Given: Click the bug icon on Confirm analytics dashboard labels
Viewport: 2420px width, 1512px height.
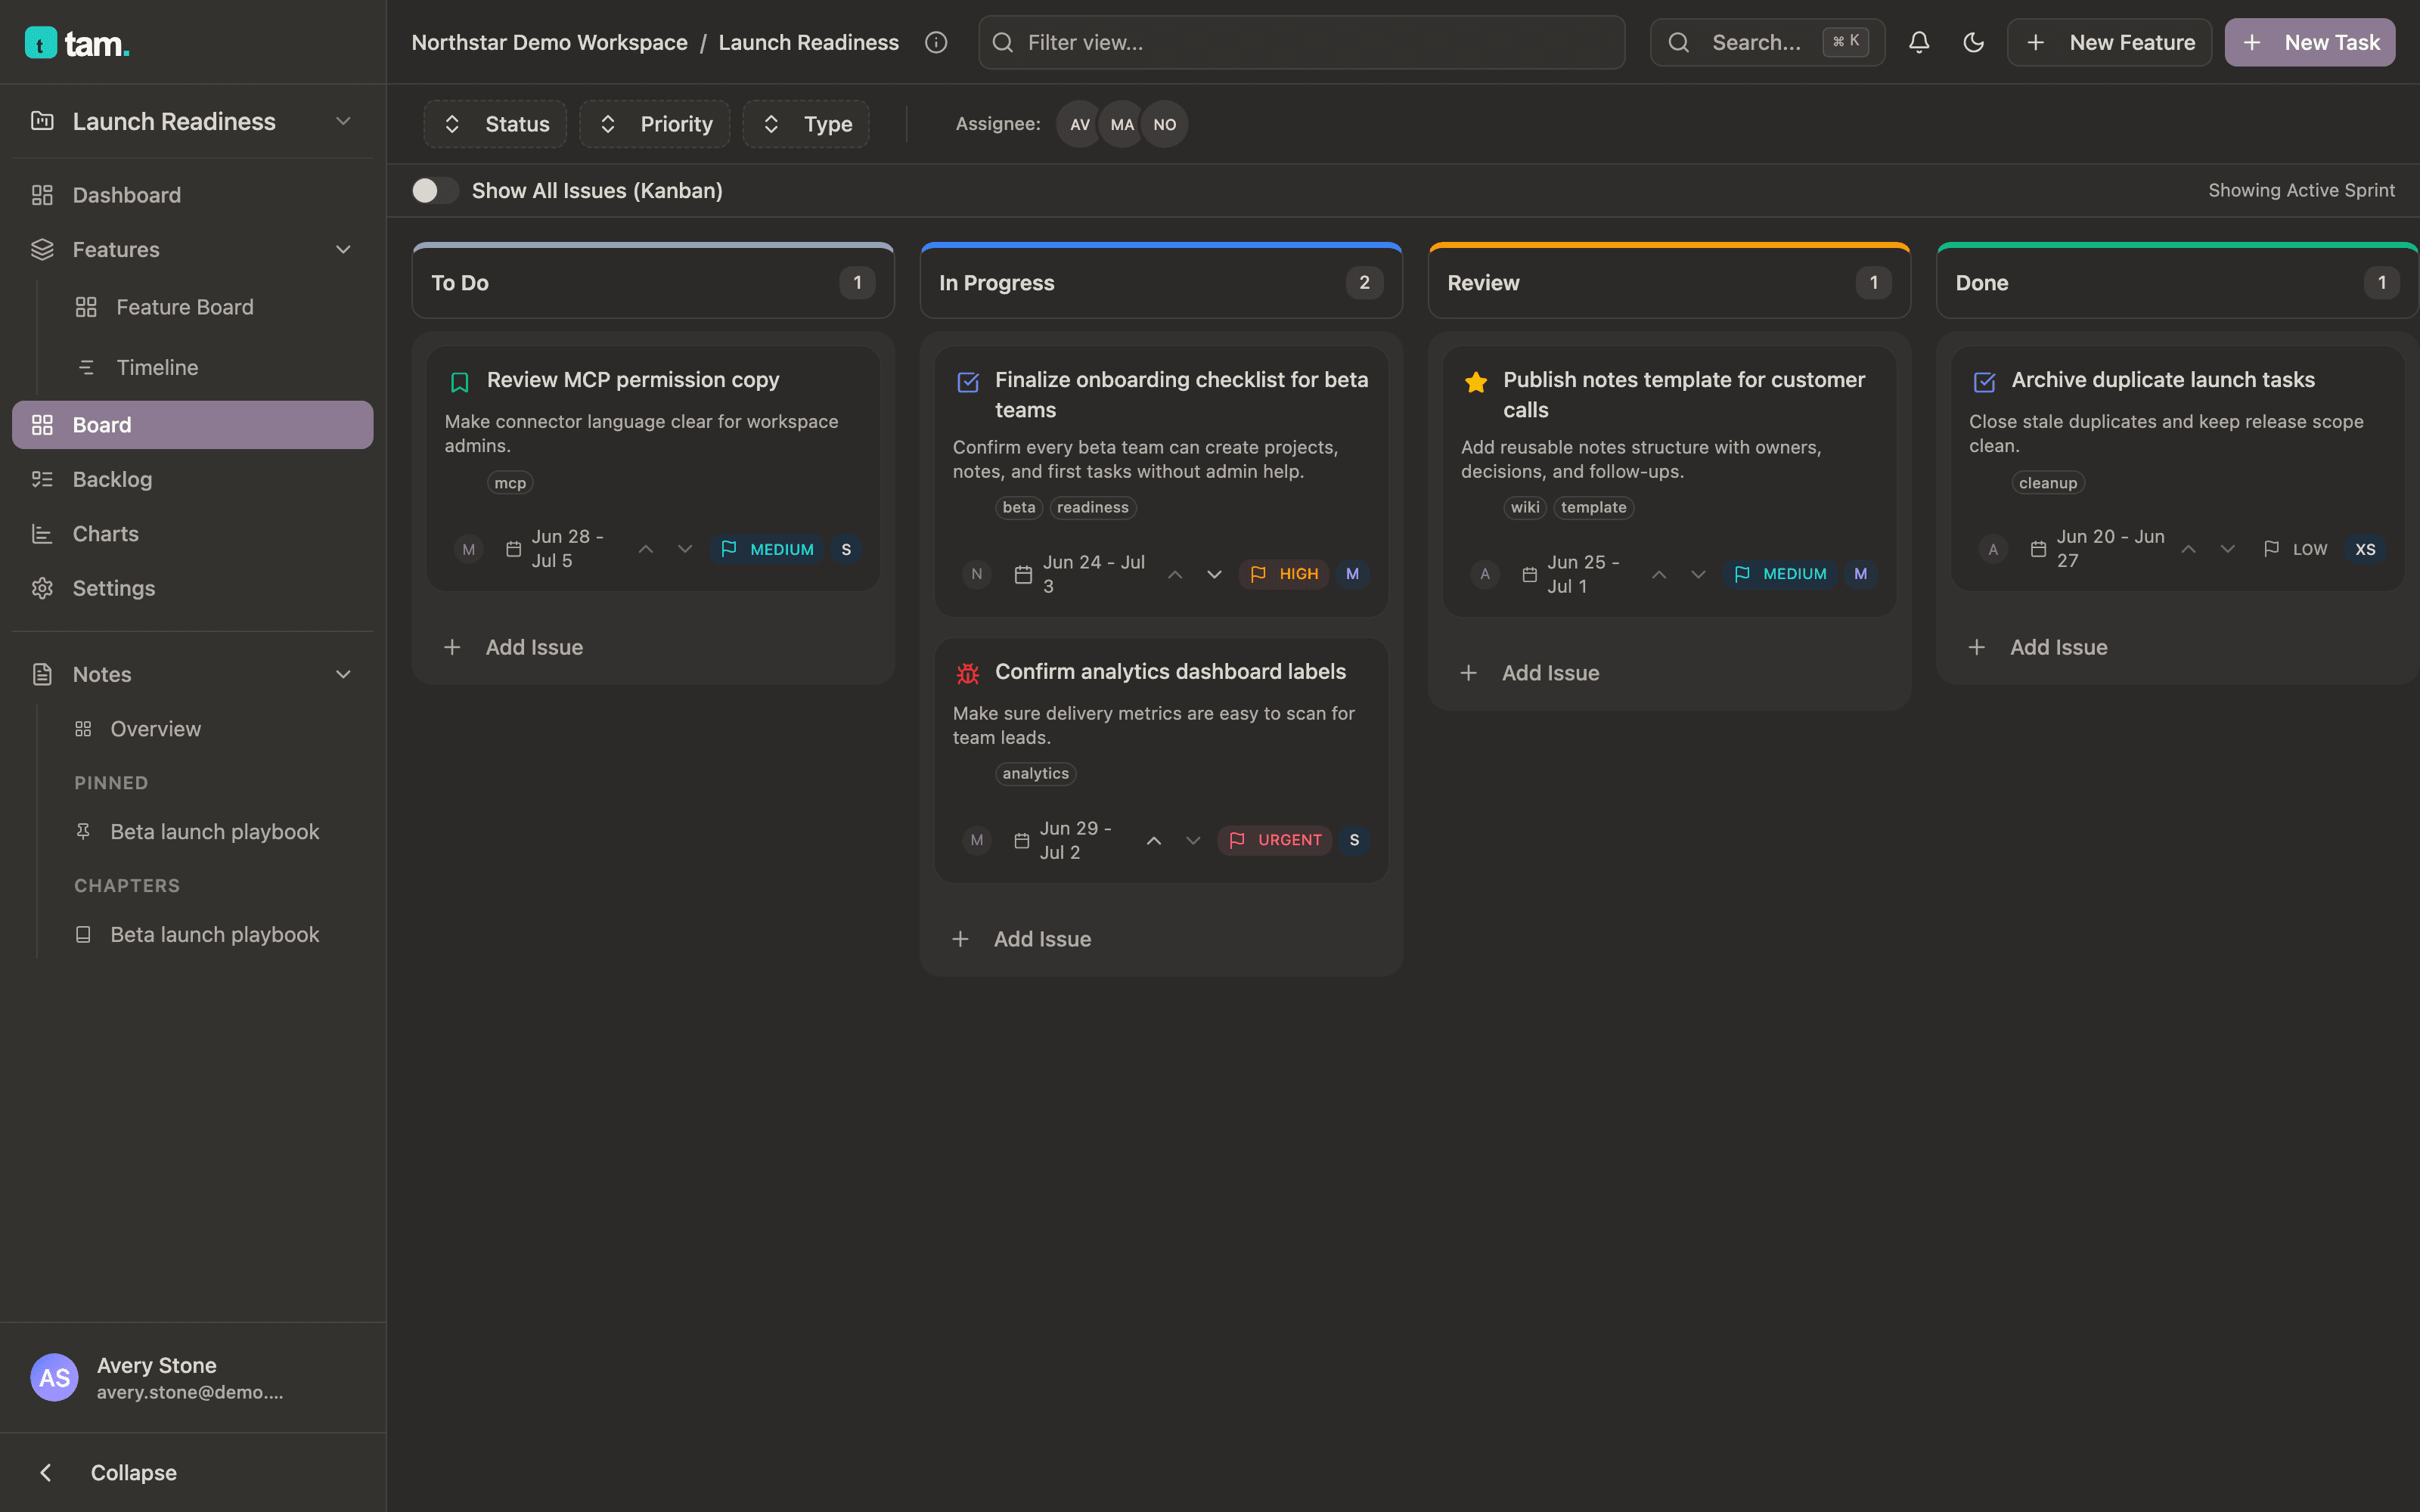Looking at the screenshot, I should [967, 673].
